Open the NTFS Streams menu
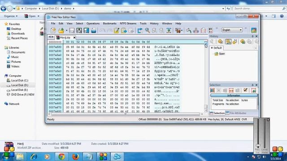Screen dimensions: 287x161 click(x=128, y=23)
